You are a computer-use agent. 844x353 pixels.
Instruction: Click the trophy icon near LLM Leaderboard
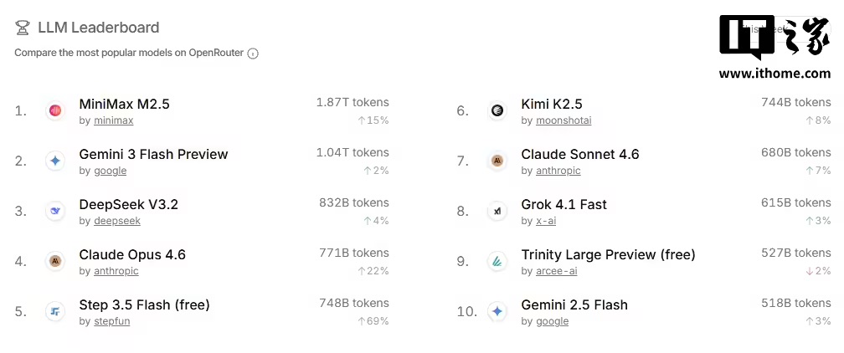point(23,28)
